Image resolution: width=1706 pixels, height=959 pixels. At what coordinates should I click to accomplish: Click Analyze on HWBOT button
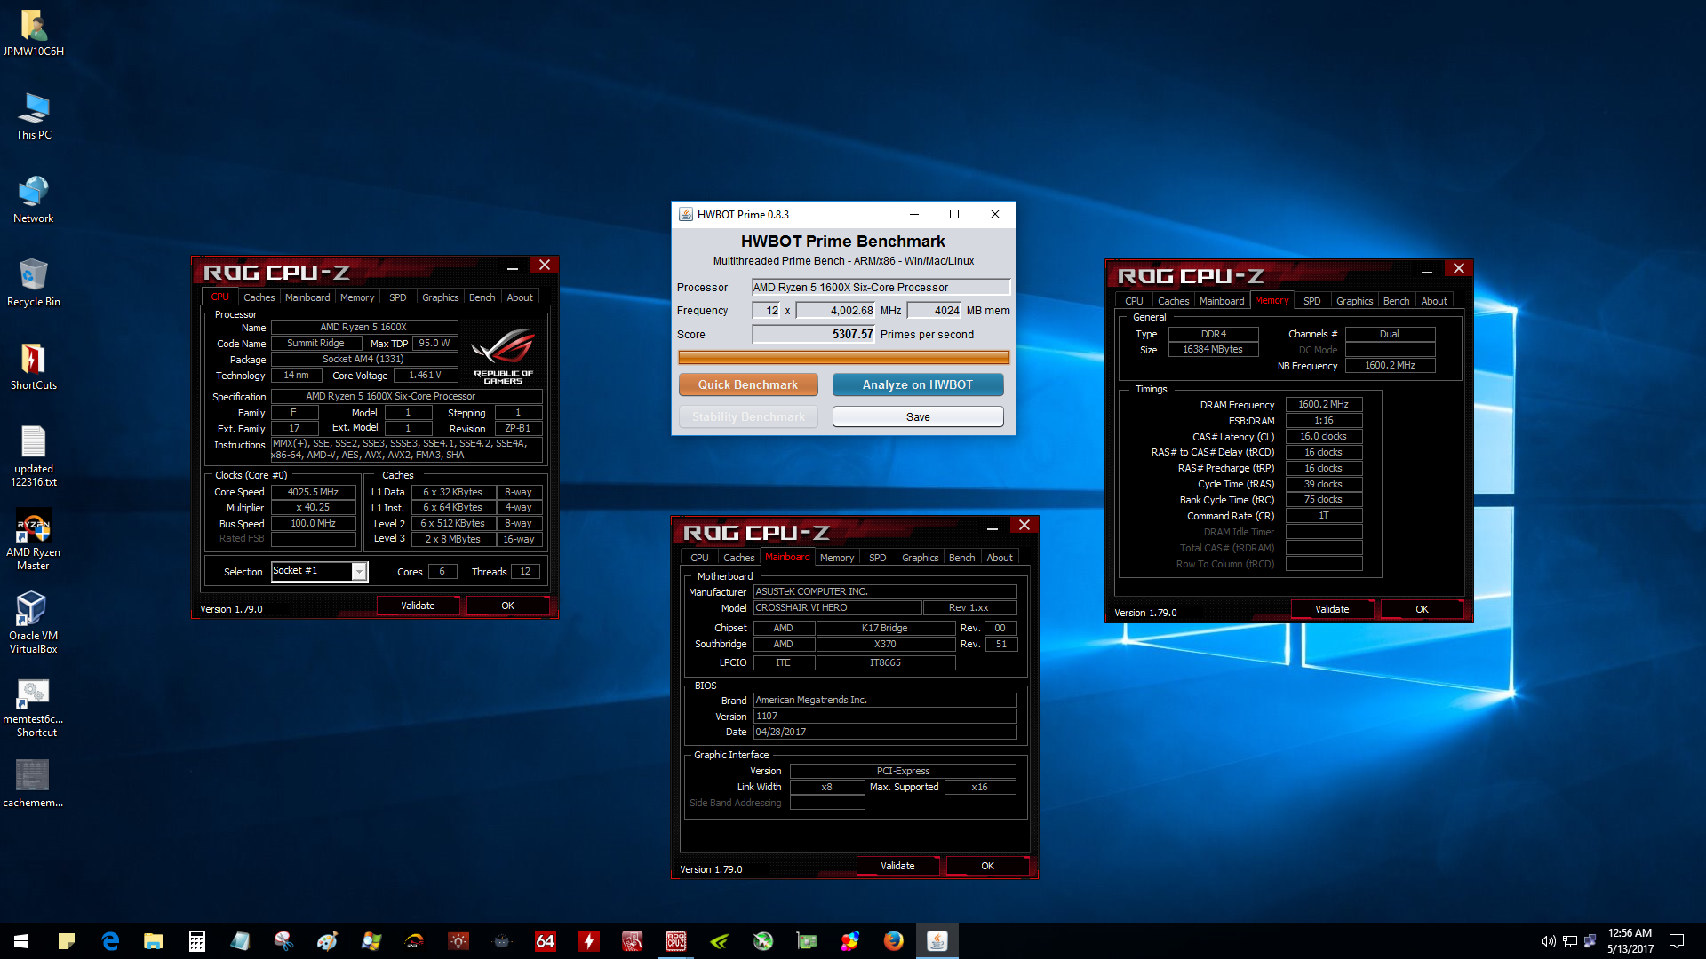point(918,384)
